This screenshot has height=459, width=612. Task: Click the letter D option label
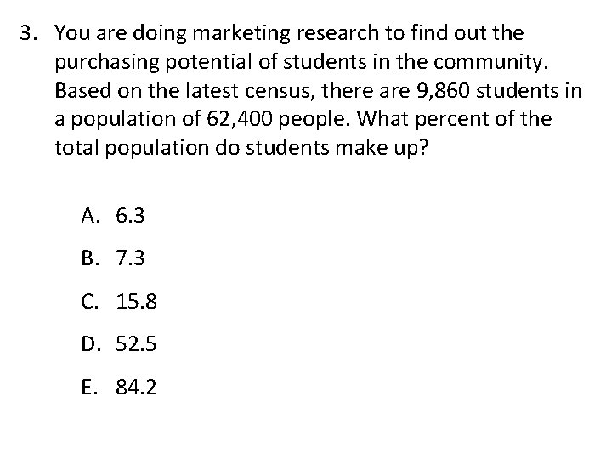point(91,344)
